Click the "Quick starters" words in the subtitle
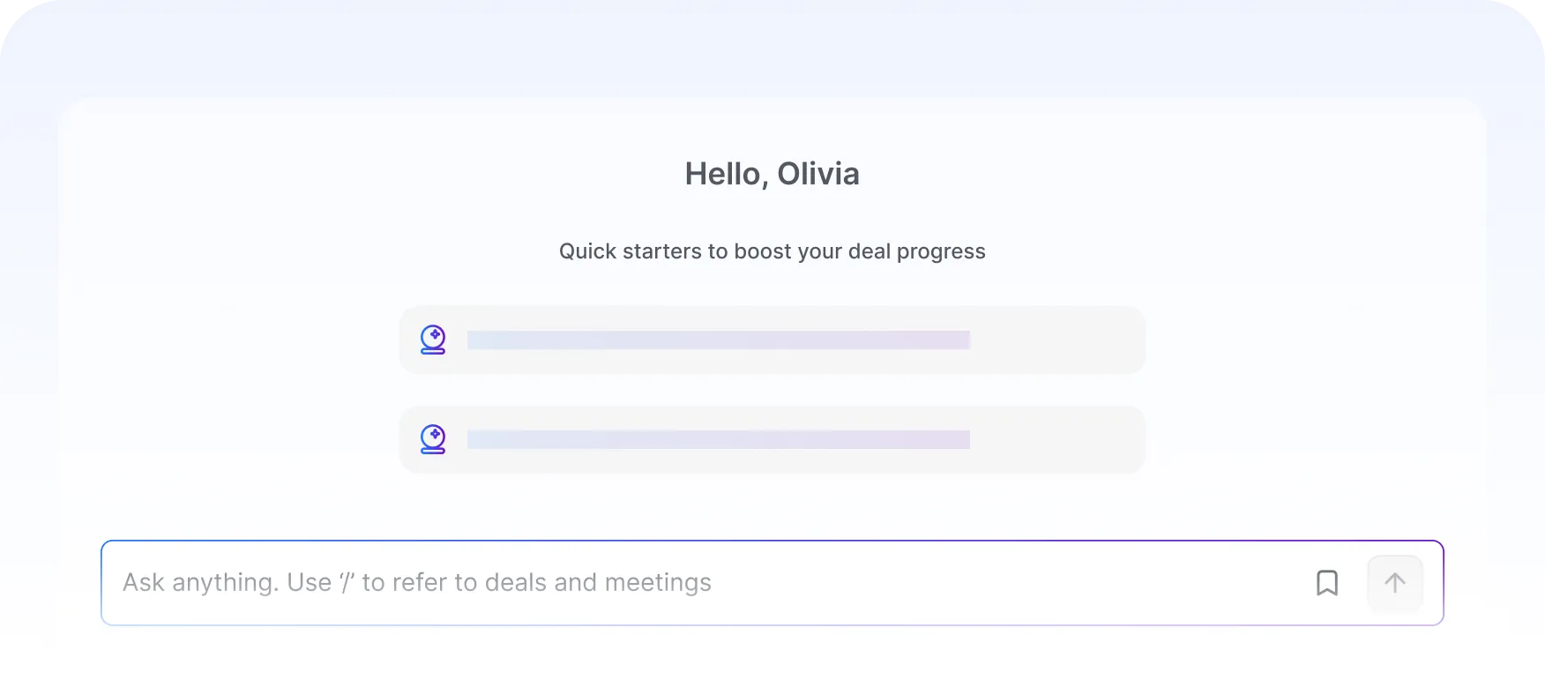The height and width of the screenshot is (680, 1545). point(631,251)
